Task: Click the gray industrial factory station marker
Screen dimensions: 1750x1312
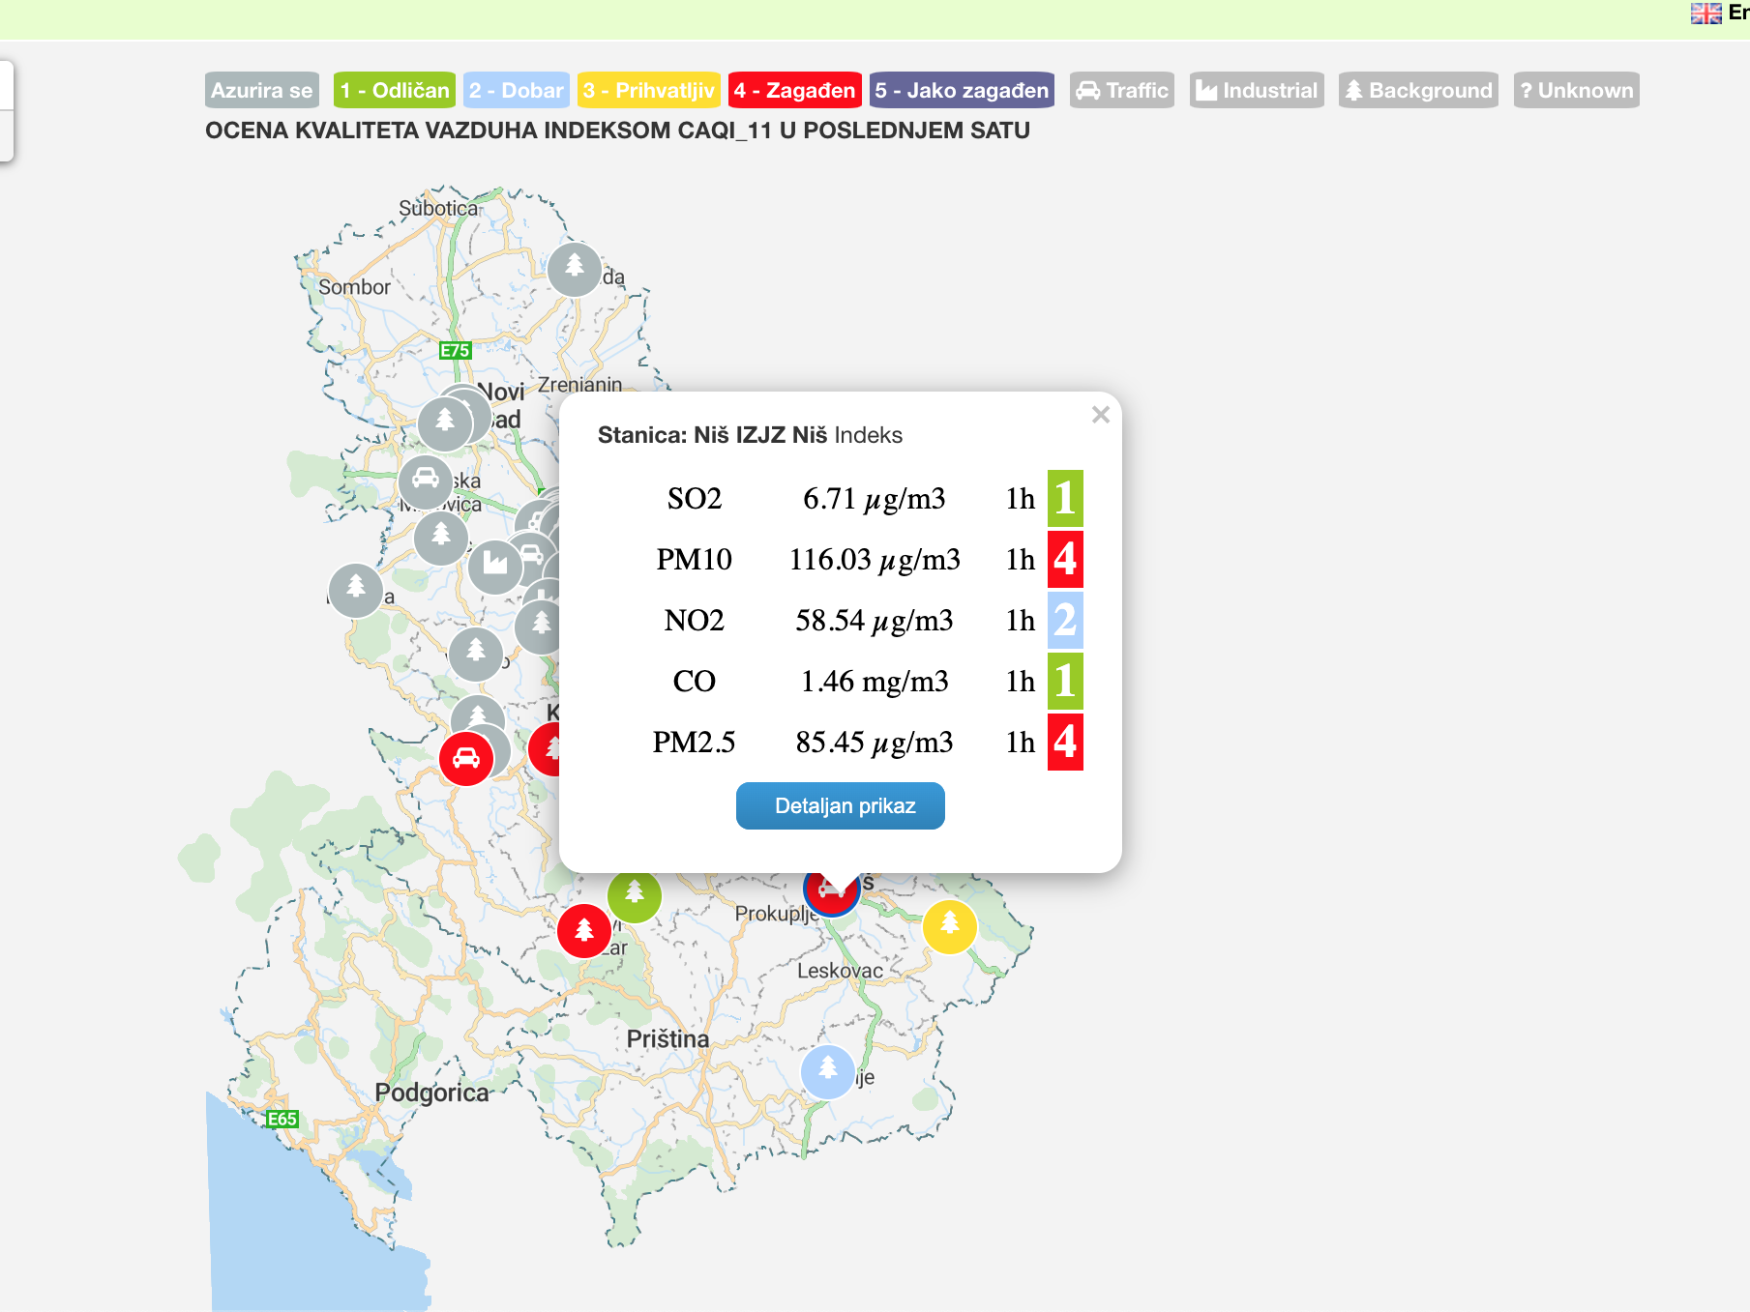Action: tap(495, 566)
